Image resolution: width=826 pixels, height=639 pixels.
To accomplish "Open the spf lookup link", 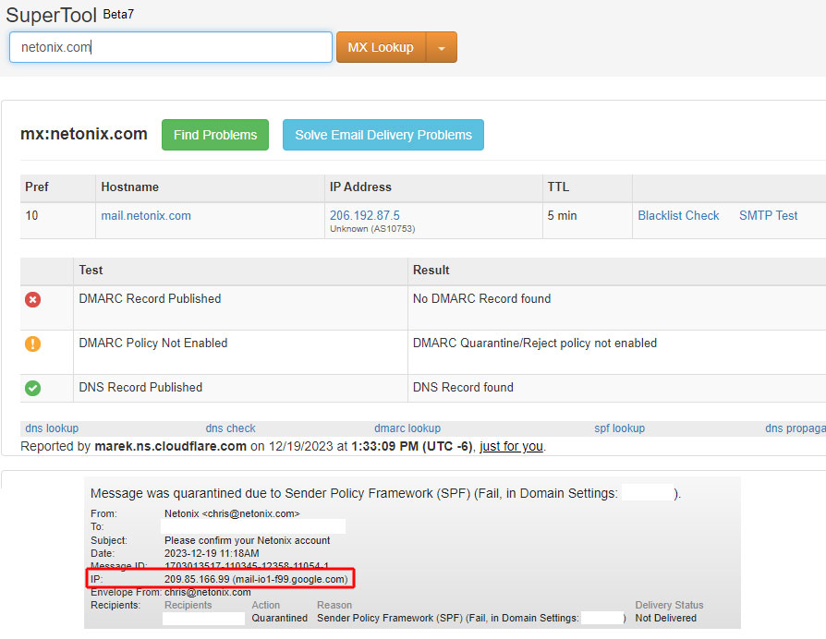I will tap(619, 428).
